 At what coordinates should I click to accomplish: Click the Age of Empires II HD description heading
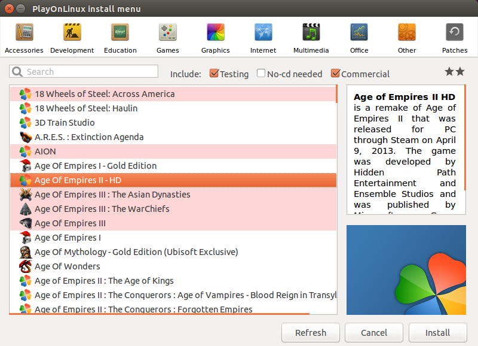(405, 97)
